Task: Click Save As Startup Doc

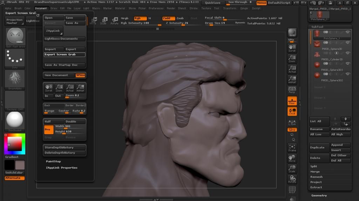Action: [65, 65]
